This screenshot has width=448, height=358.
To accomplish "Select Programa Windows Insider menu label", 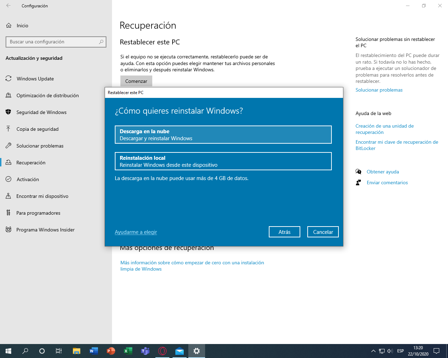I will [45, 230].
